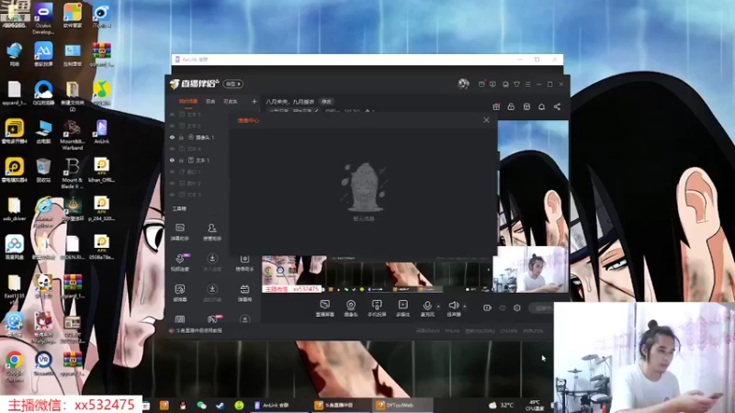Open the 视频连麦 tool in toolbox
The image size is (735, 413).
click(180, 262)
